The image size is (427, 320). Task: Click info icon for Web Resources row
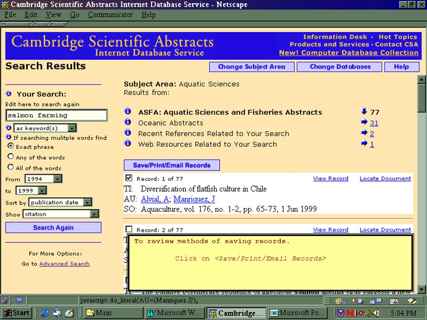click(128, 143)
